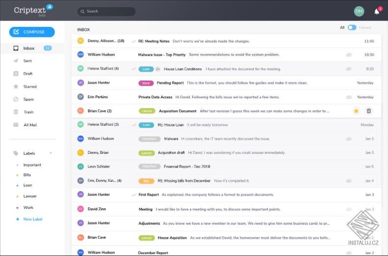Open the RE: Missing bills from December email
This screenshot has width=388, height=256.
click(x=226, y=181)
